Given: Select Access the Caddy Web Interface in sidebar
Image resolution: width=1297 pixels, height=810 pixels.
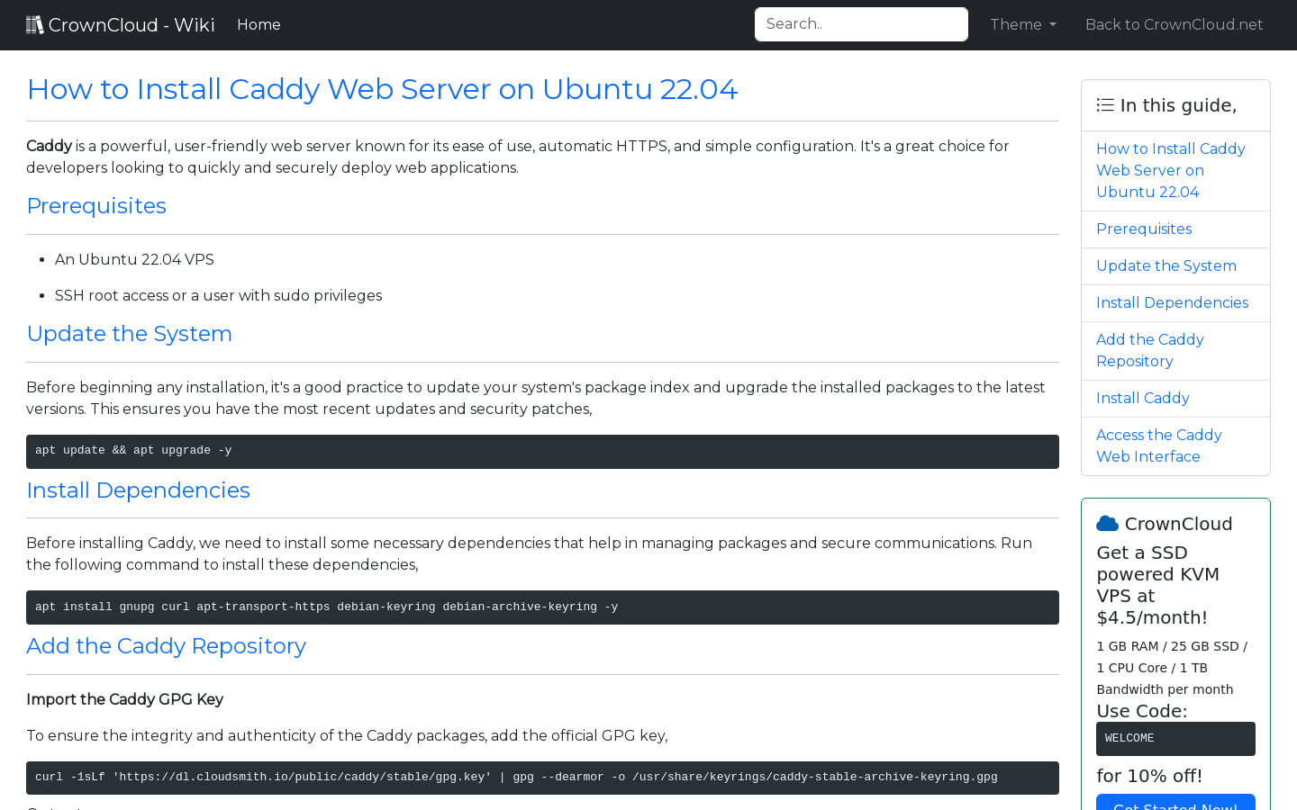Looking at the screenshot, I should [x=1175, y=446].
